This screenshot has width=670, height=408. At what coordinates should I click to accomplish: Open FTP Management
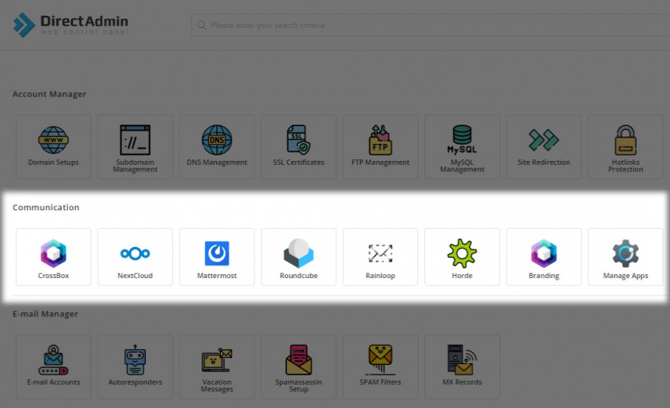click(380, 147)
